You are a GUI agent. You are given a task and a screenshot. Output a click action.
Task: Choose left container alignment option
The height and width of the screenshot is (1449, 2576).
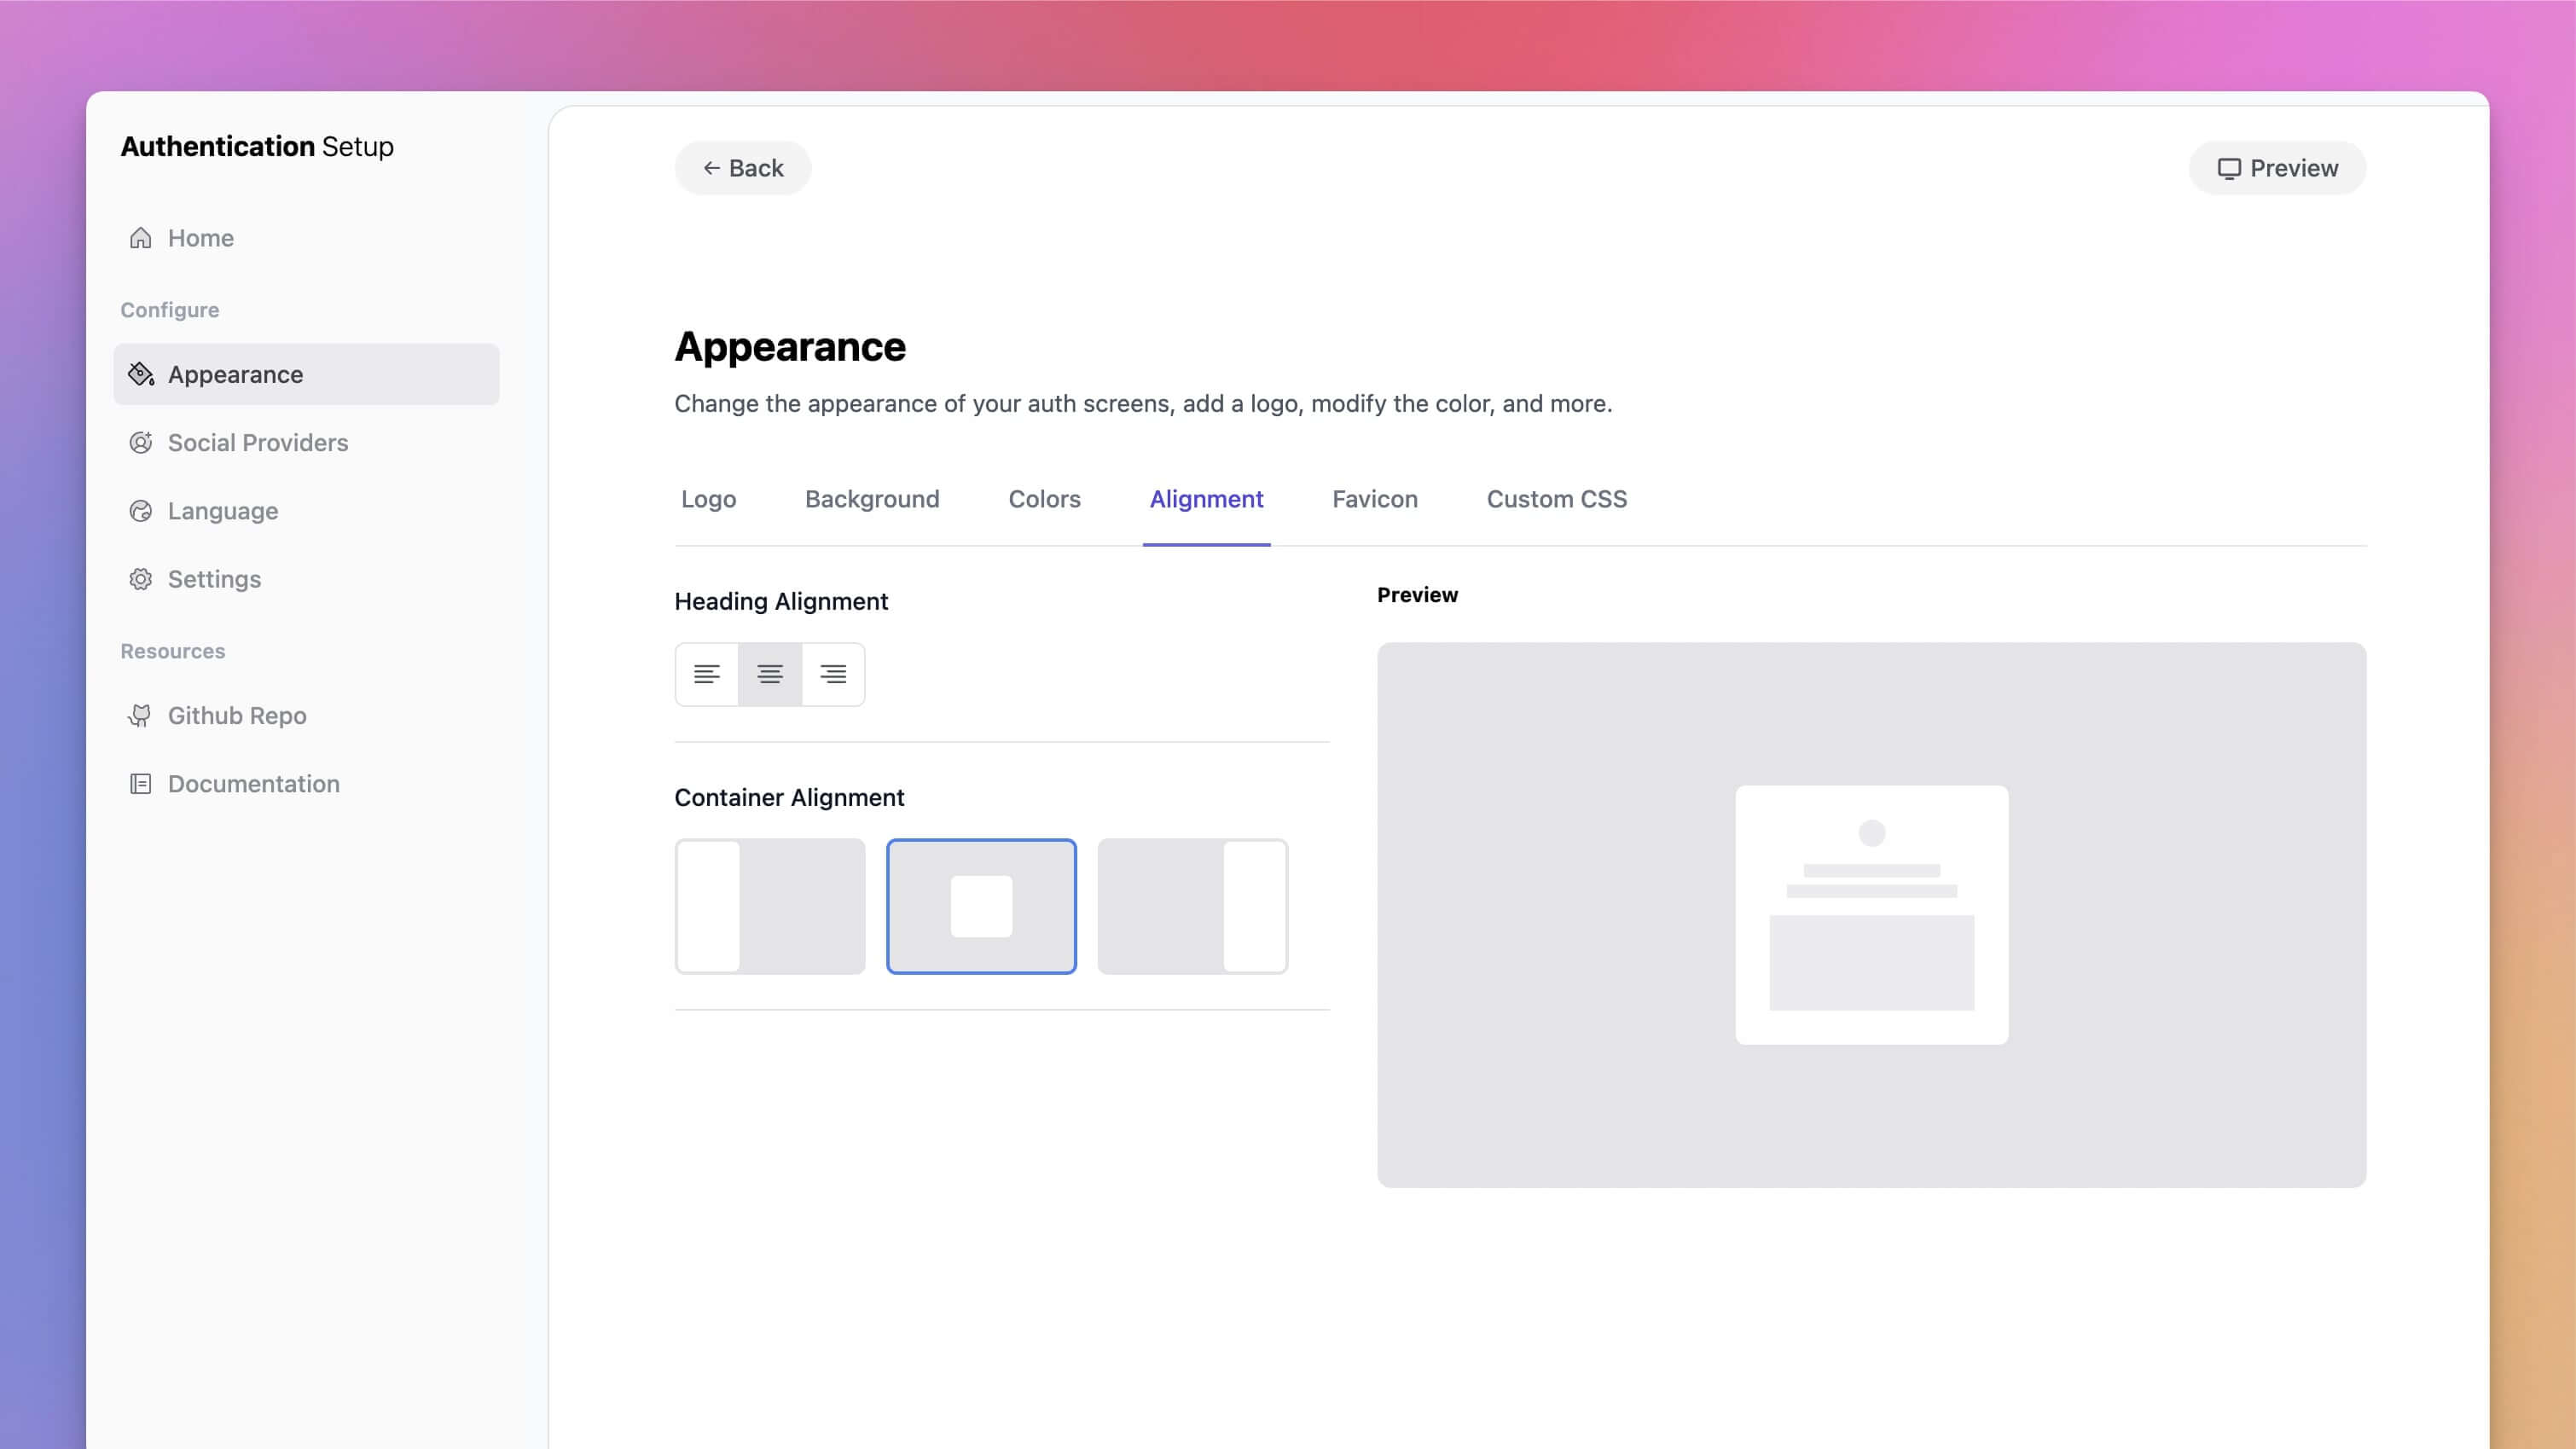770,906
